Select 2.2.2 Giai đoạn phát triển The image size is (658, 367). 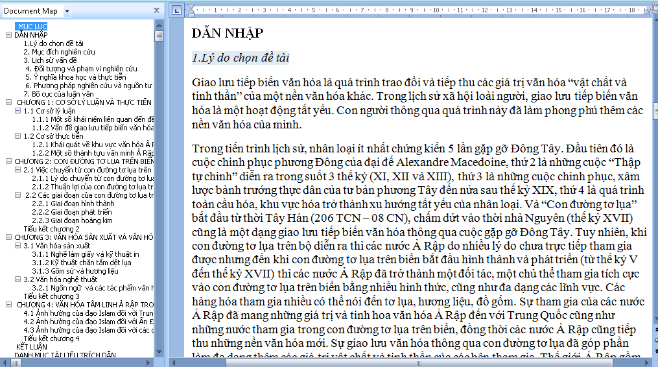click(x=72, y=211)
